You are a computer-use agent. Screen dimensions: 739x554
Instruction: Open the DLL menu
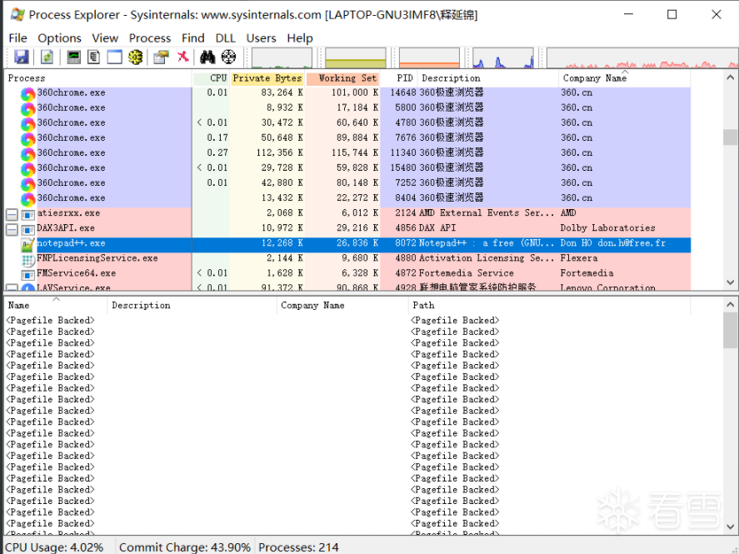tap(225, 38)
